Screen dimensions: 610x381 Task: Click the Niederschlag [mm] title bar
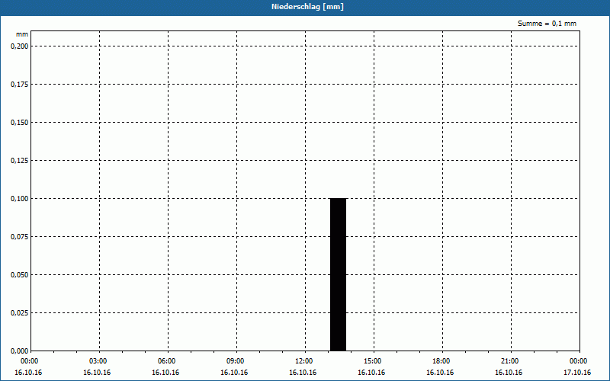[305, 8]
